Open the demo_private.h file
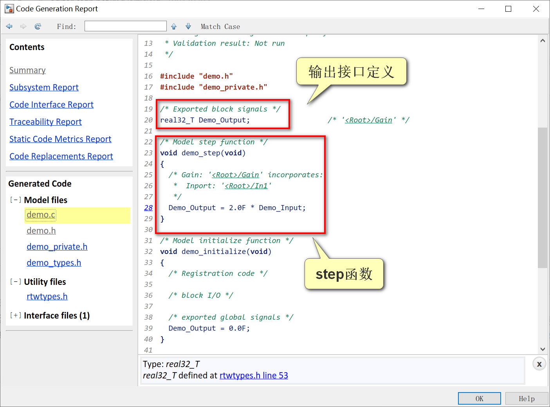This screenshot has height=407, width=550. (x=57, y=247)
